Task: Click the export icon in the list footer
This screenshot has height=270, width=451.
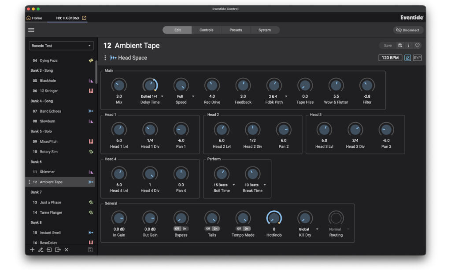Action: click(58, 250)
